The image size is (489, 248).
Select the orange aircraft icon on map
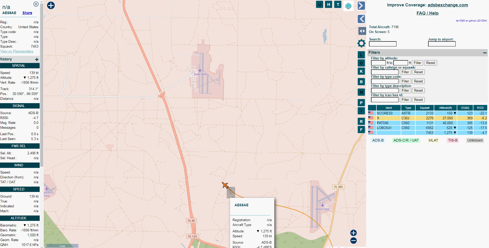point(225,185)
